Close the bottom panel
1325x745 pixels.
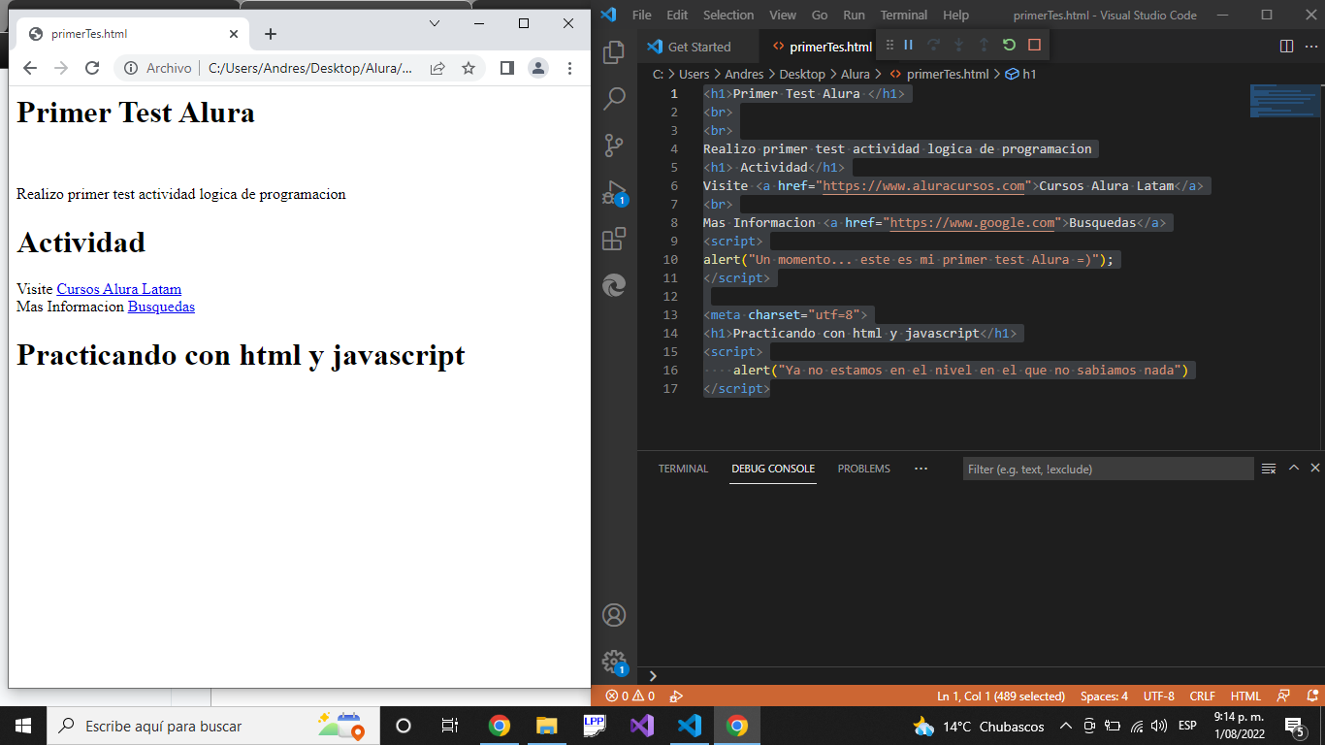(x=1314, y=468)
